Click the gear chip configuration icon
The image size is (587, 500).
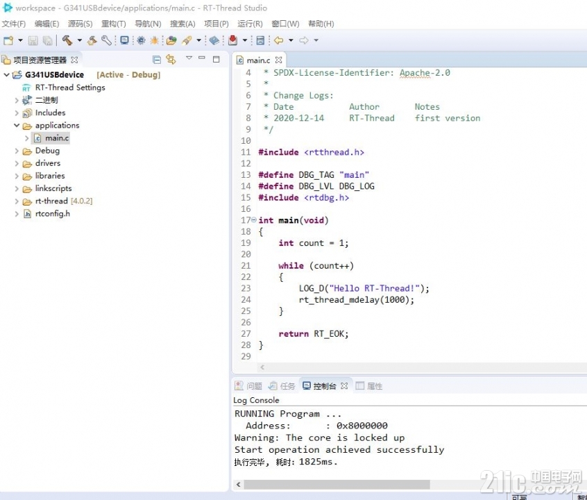(x=141, y=40)
